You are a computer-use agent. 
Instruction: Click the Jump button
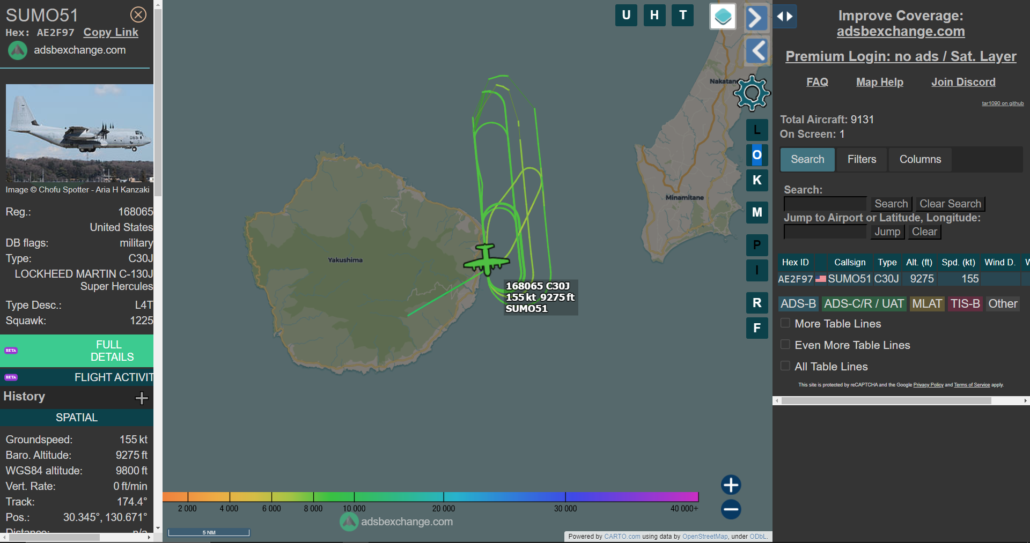(887, 232)
